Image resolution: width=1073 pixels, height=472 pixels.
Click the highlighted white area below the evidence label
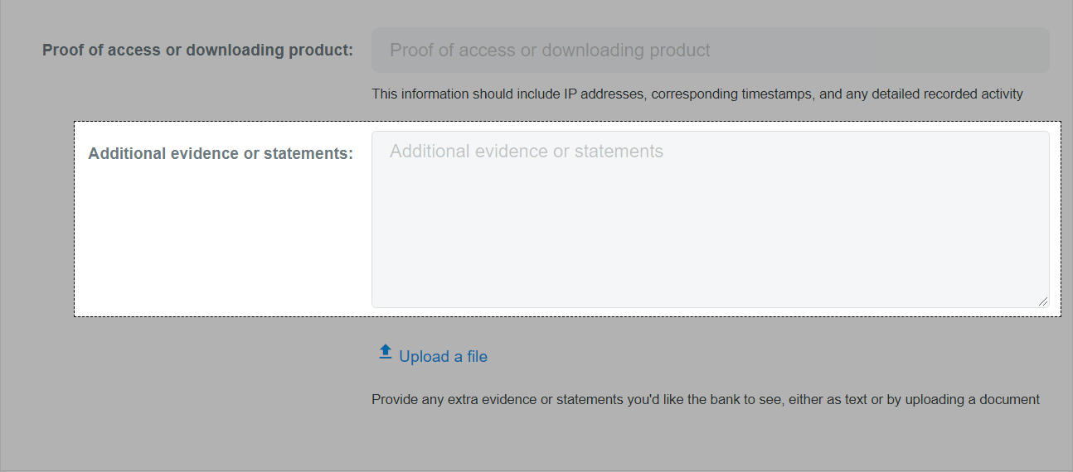tap(221, 240)
